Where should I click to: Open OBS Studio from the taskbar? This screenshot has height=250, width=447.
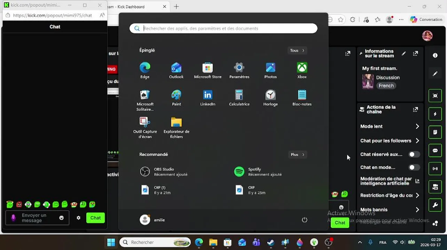tap(328, 242)
